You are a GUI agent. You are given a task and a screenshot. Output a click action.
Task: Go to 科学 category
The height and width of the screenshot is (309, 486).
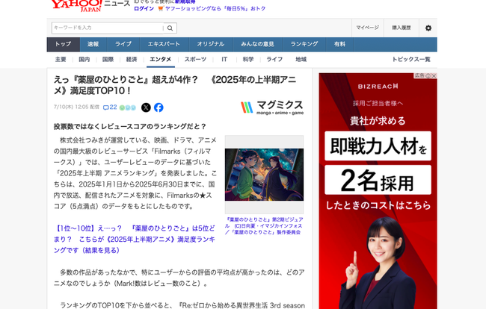coord(248,60)
